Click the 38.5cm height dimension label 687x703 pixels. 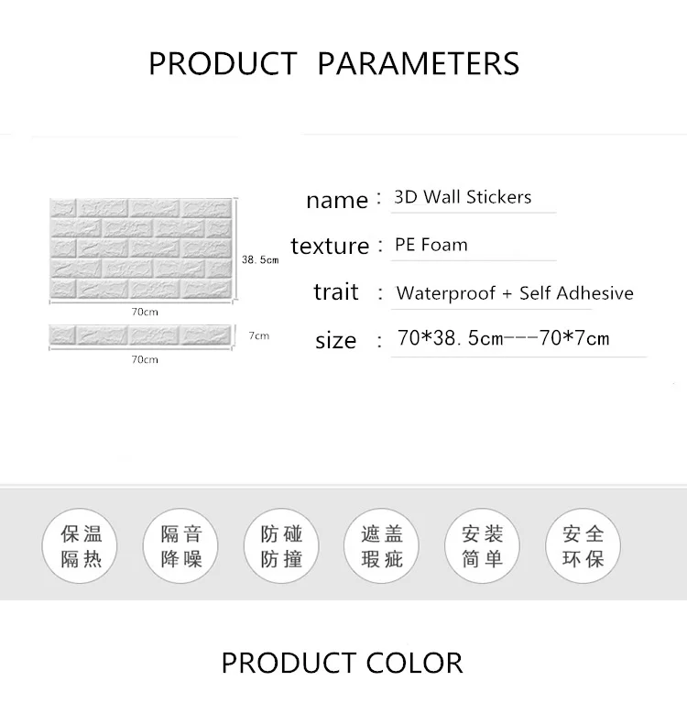pyautogui.click(x=260, y=259)
